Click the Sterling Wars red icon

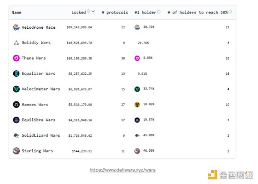[16, 151]
